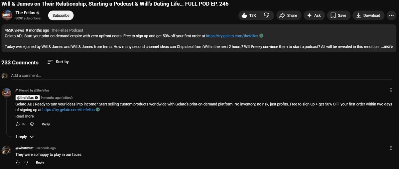The image size is (399, 169).
Task: Like the video with 13K likes
Action: click(x=249, y=16)
